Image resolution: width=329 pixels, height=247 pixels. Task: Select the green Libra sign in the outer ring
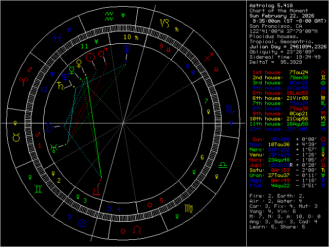pyautogui.click(x=223, y=165)
